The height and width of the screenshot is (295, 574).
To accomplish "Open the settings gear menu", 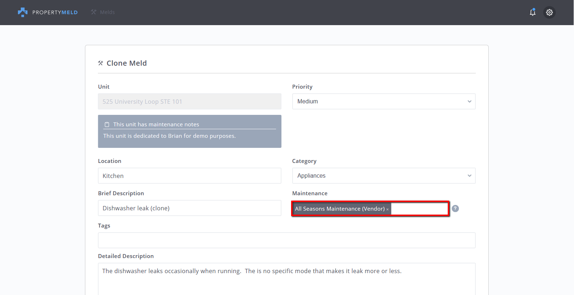I will 549,12.
